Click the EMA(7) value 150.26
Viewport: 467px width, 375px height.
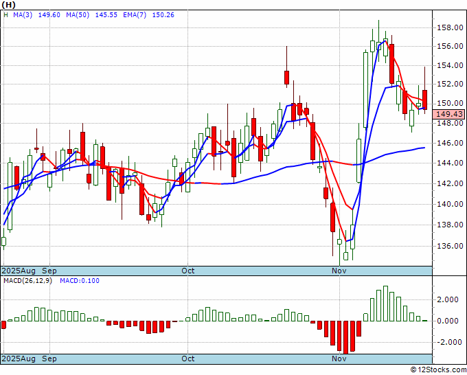pos(163,15)
